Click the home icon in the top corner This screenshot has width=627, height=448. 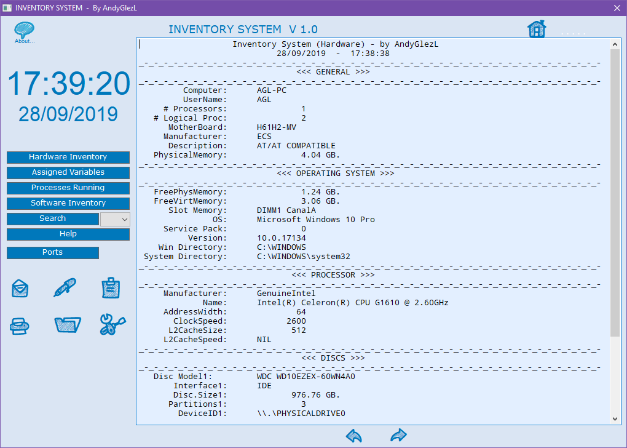[536, 28]
